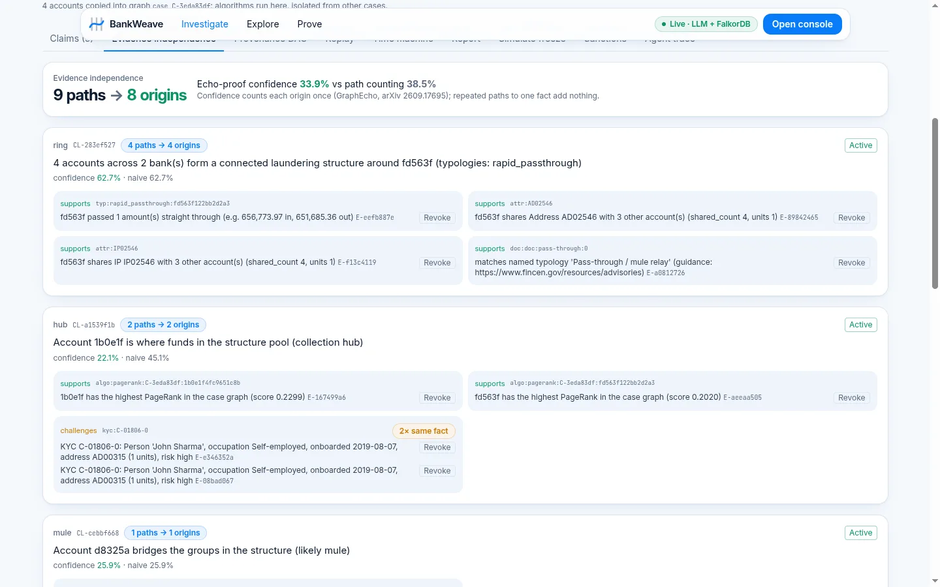Revoke KYC evidence E-08bad067
This screenshot has height=587, width=940.
pos(437,471)
